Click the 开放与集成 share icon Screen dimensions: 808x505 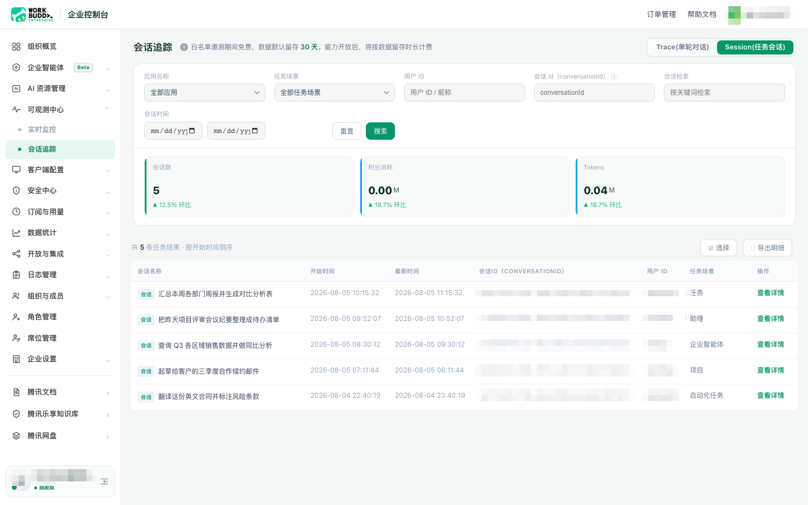16,254
